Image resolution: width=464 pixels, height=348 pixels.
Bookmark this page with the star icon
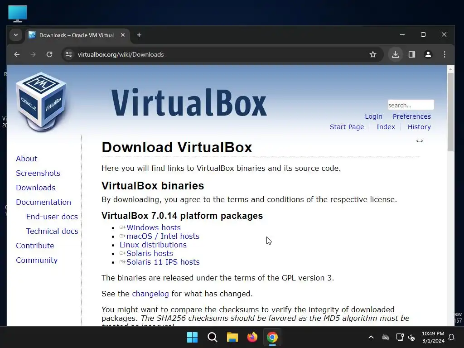pyautogui.click(x=373, y=54)
